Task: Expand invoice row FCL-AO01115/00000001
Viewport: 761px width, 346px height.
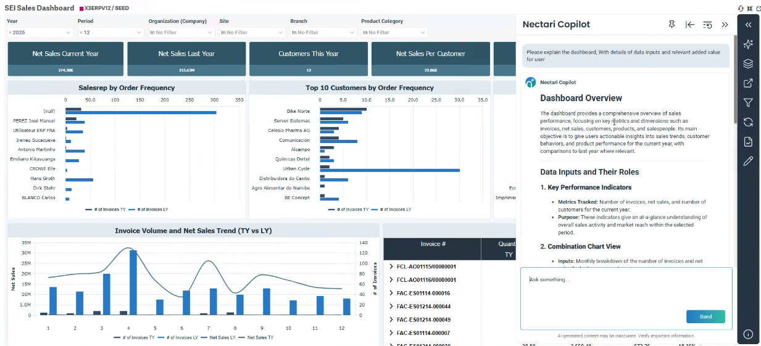Action: coord(391,266)
